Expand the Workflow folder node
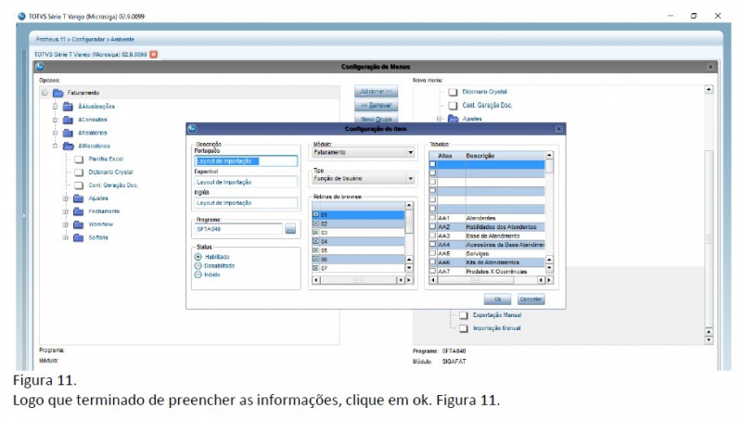 [66, 224]
